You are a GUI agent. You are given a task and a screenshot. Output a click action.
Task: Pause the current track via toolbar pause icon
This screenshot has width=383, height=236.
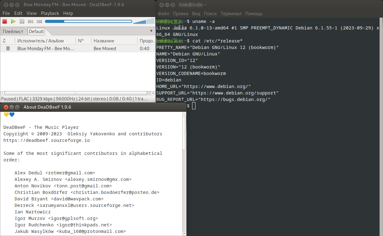tap(22, 21)
